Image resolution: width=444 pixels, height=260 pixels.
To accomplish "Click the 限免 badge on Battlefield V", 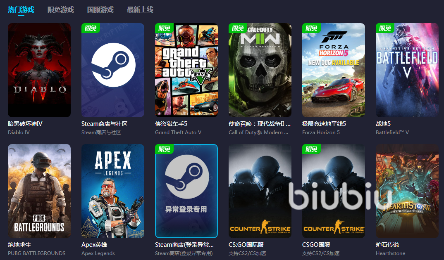I will click(385, 28).
